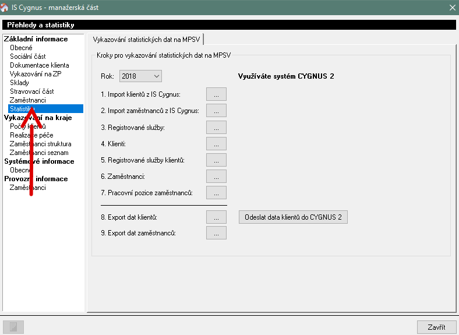Click the Vykazování na kraje heading
This screenshot has height=335, width=459.
38,118
